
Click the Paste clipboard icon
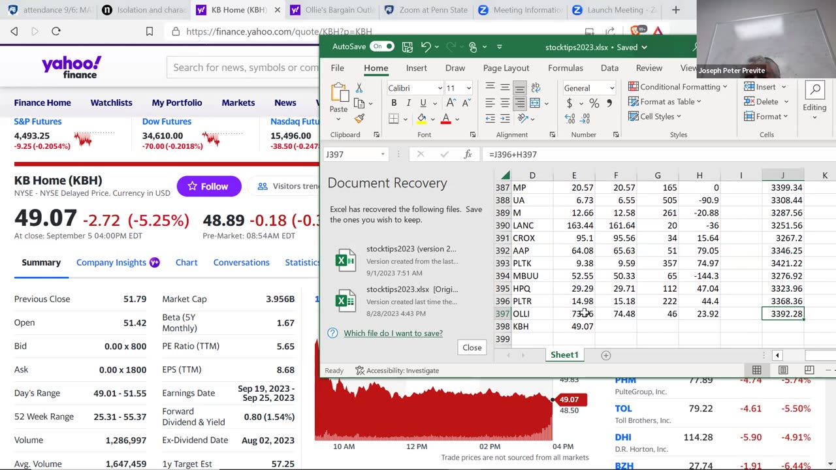pyautogui.click(x=339, y=93)
